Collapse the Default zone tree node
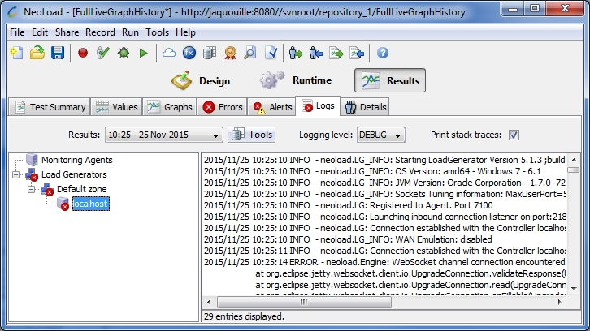 tap(32, 189)
